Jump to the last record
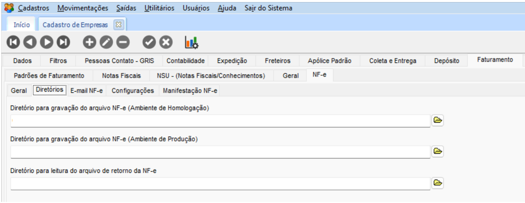The image size is (525, 203). pyautogui.click(x=63, y=42)
